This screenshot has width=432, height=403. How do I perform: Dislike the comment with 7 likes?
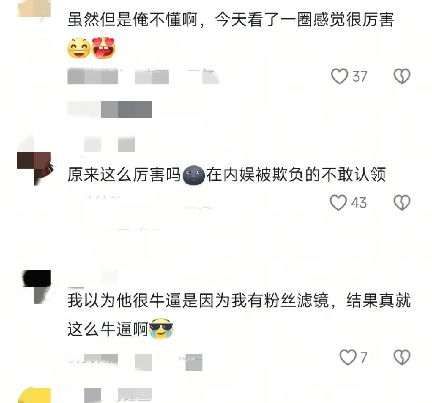click(402, 357)
